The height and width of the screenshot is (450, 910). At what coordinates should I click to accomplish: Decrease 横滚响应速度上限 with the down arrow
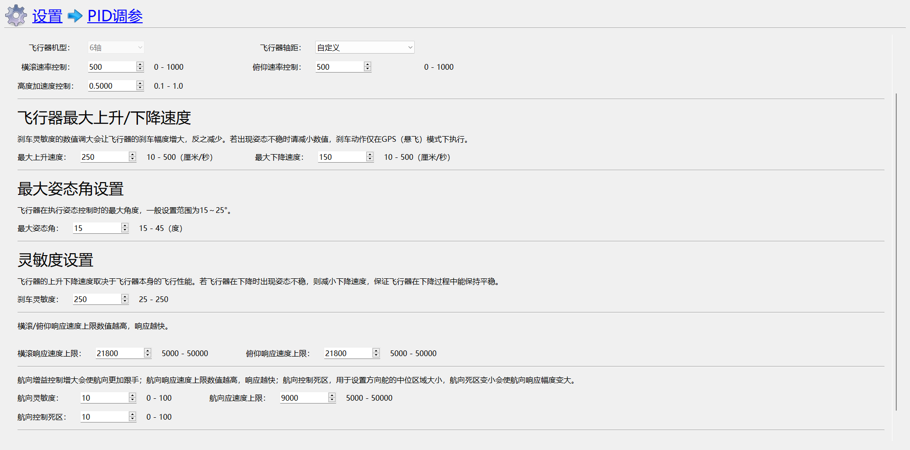click(147, 356)
